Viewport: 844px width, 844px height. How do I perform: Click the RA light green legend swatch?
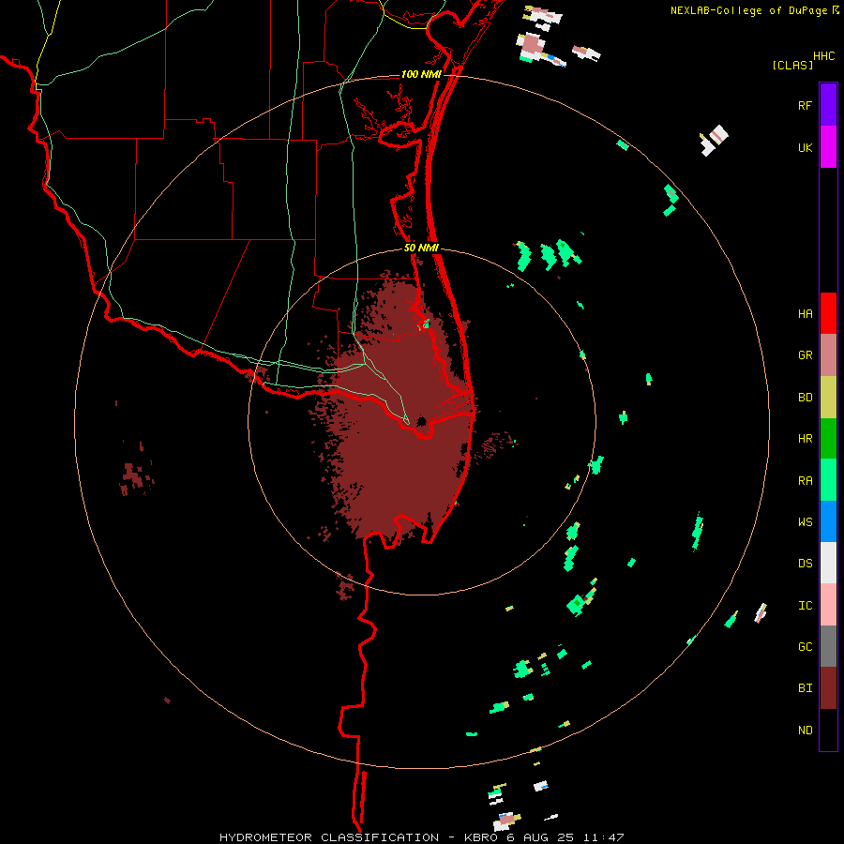(828, 480)
